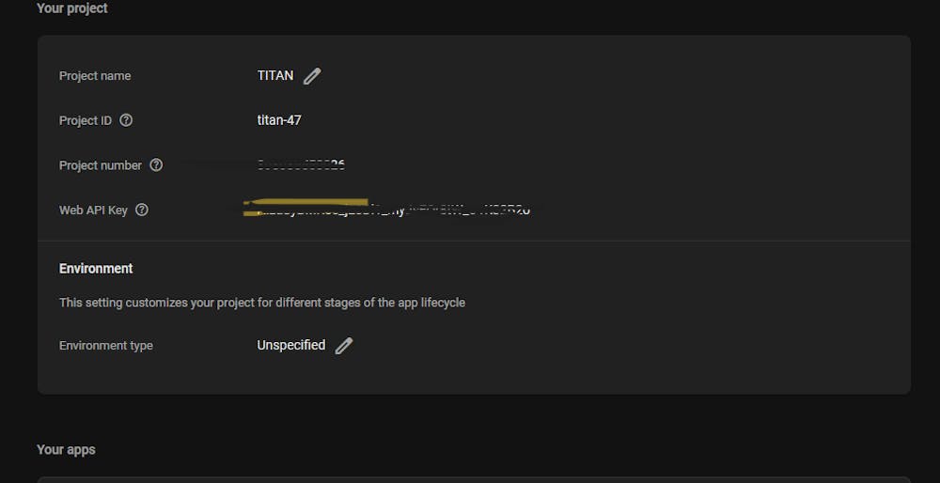Click the Your apps heading

(x=66, y=449)
